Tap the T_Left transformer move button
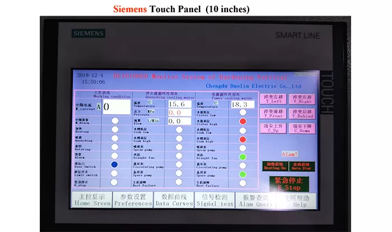 click(273, 99)
